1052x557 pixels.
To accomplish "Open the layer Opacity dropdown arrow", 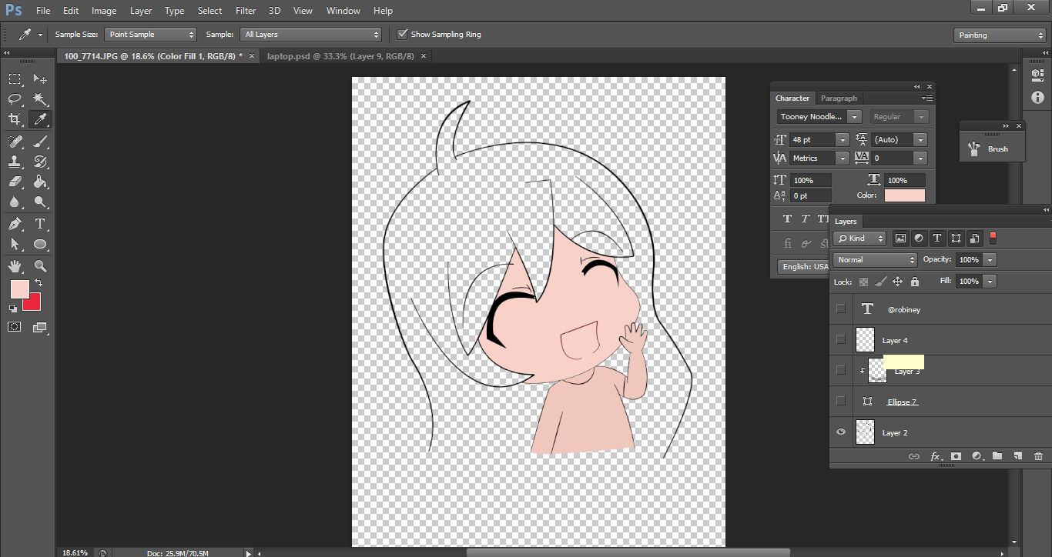I will coord(990,260).
